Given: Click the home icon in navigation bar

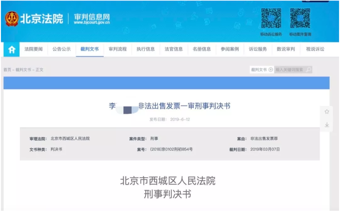Looking at the screenshot, I should tap(12, 50).
